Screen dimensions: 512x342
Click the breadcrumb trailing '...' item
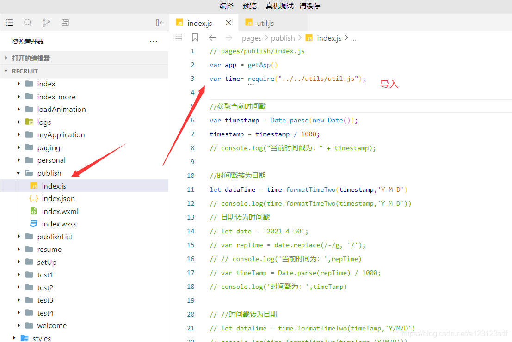353,38
